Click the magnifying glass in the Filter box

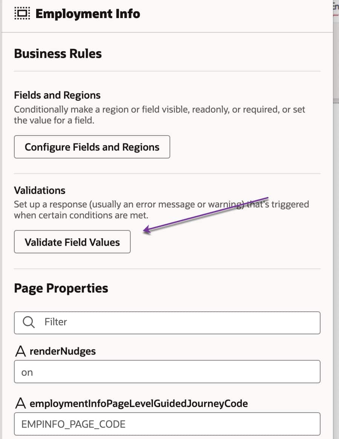pos(28,322)
